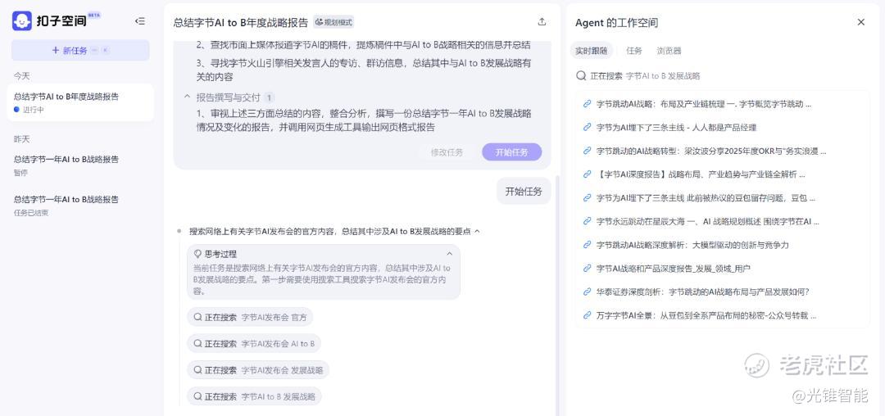This screenshot has height=416, width=885.
Task: Open link 华泰证券深度剖析
Action: coord(703,292)
